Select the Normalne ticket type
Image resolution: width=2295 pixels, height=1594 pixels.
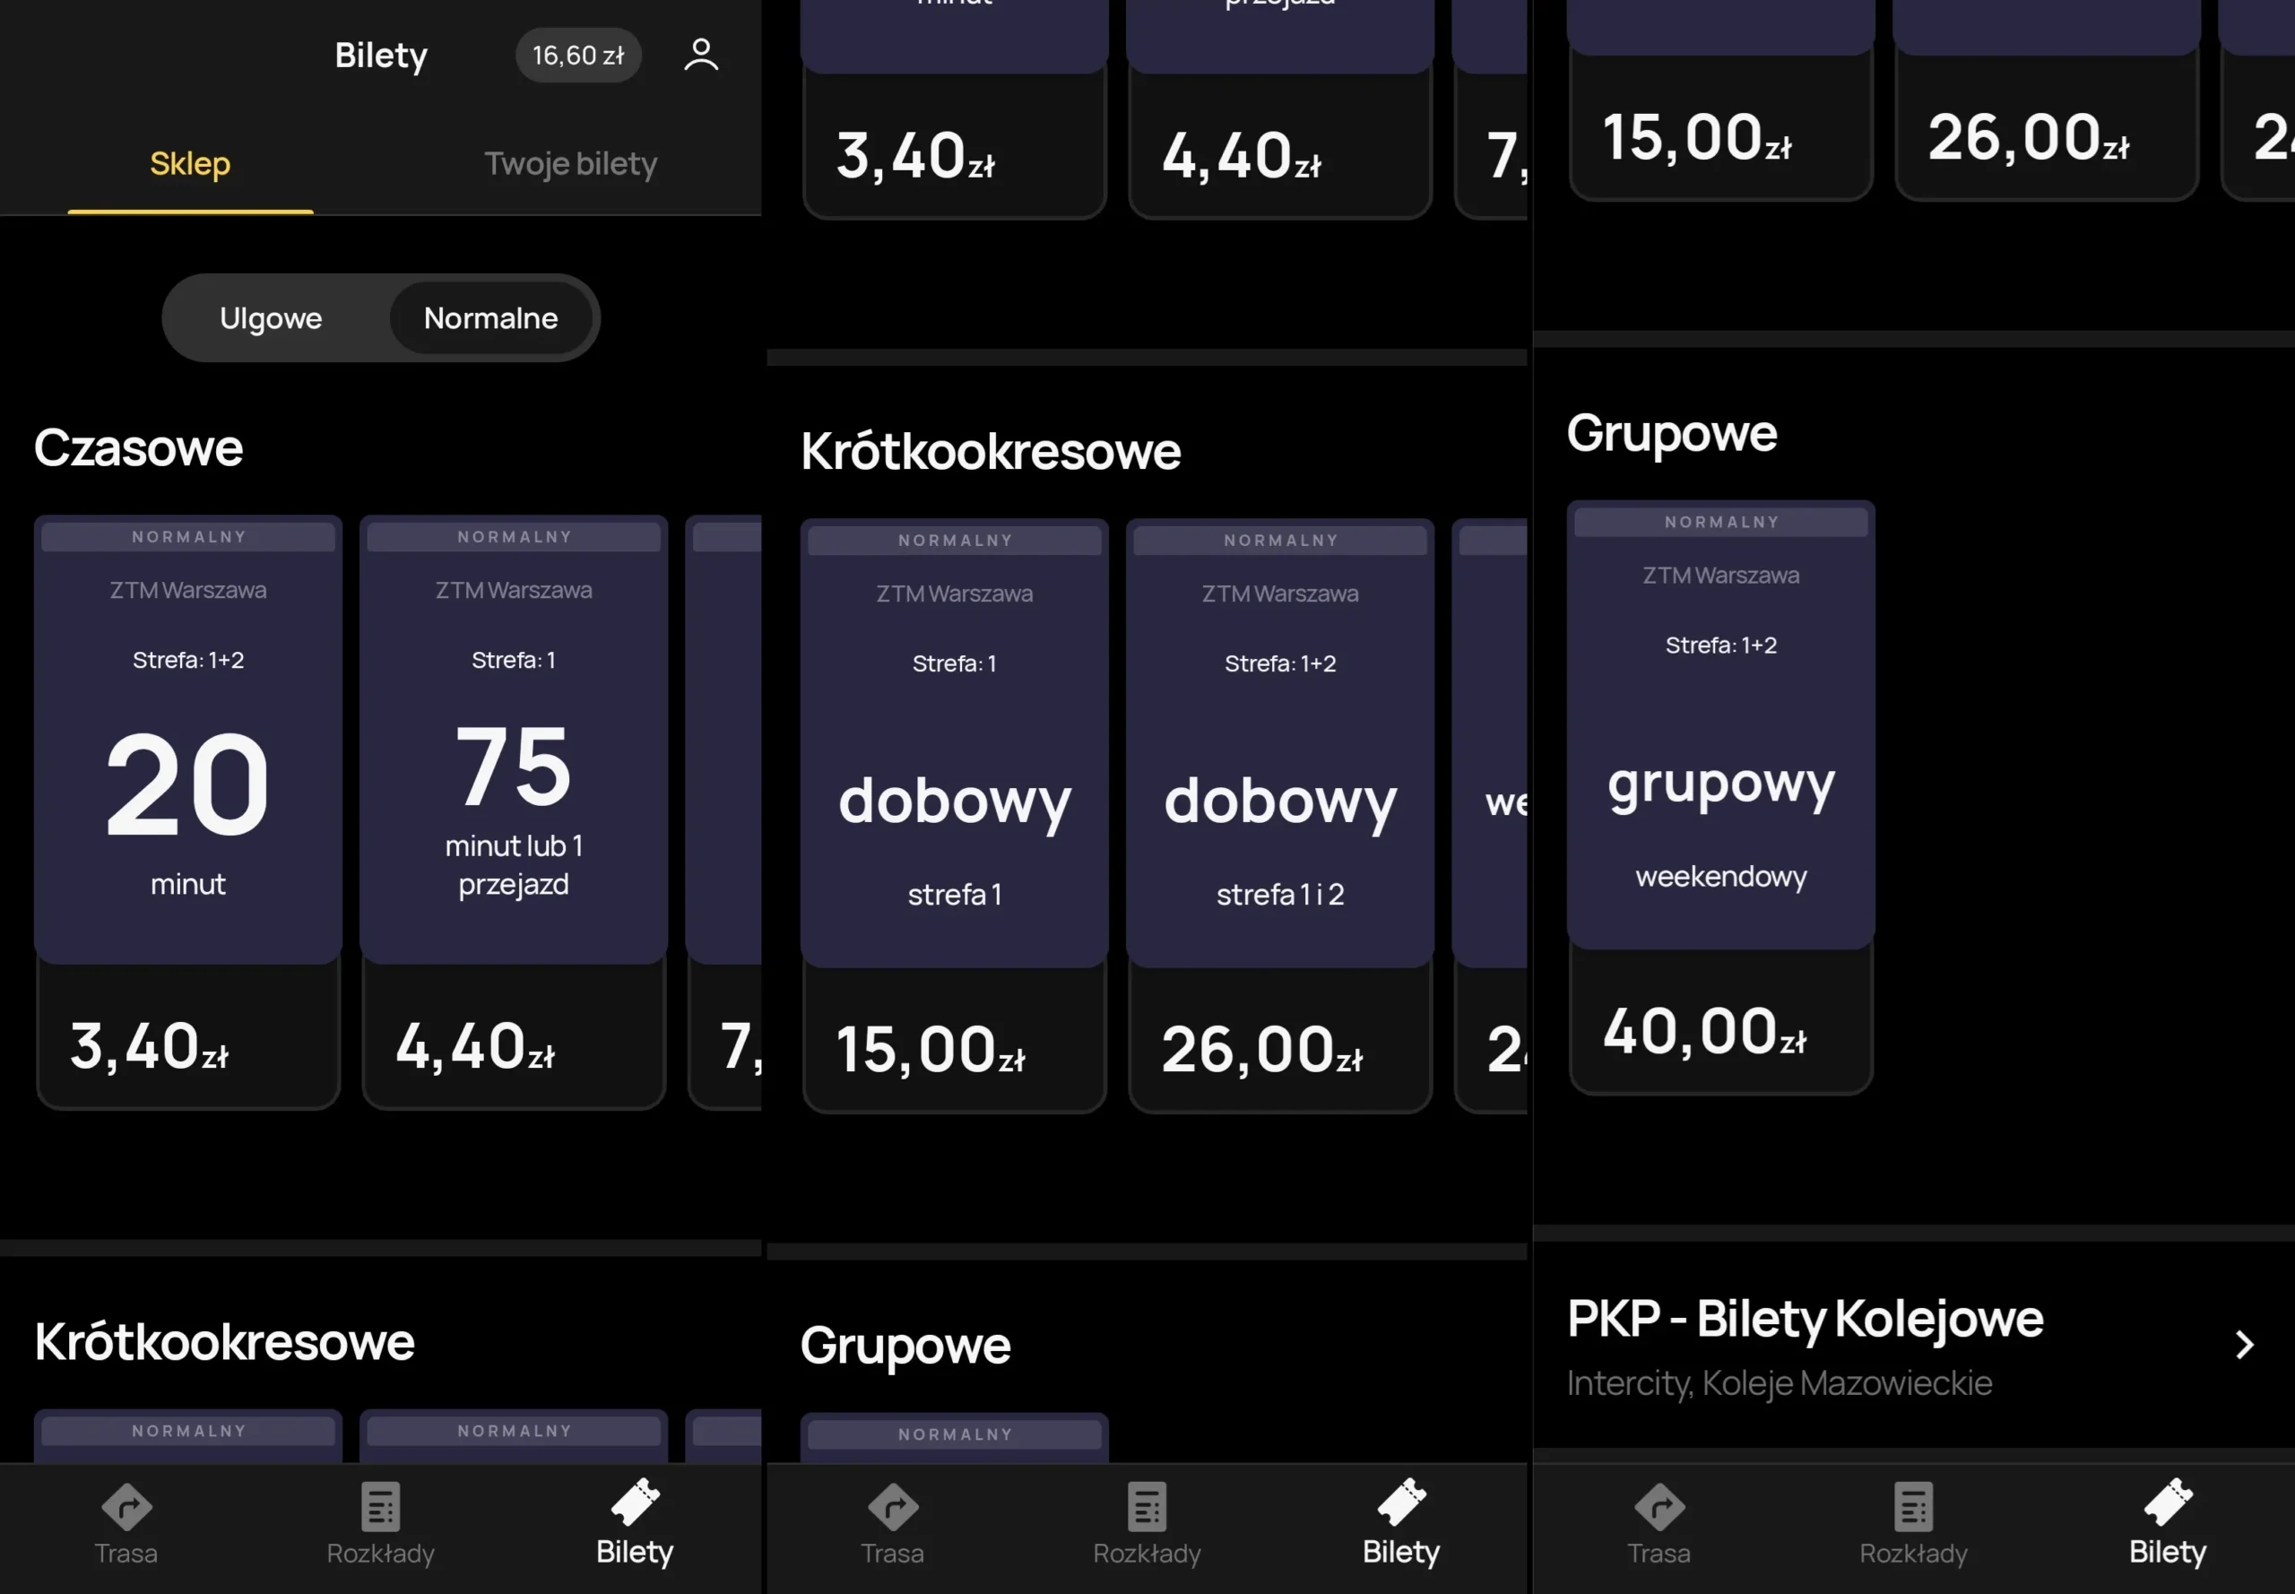(x=490, y=317)
